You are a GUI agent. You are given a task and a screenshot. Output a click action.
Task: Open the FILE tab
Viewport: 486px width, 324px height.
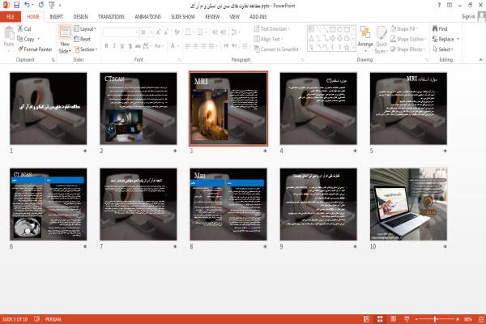coord(11,17)
